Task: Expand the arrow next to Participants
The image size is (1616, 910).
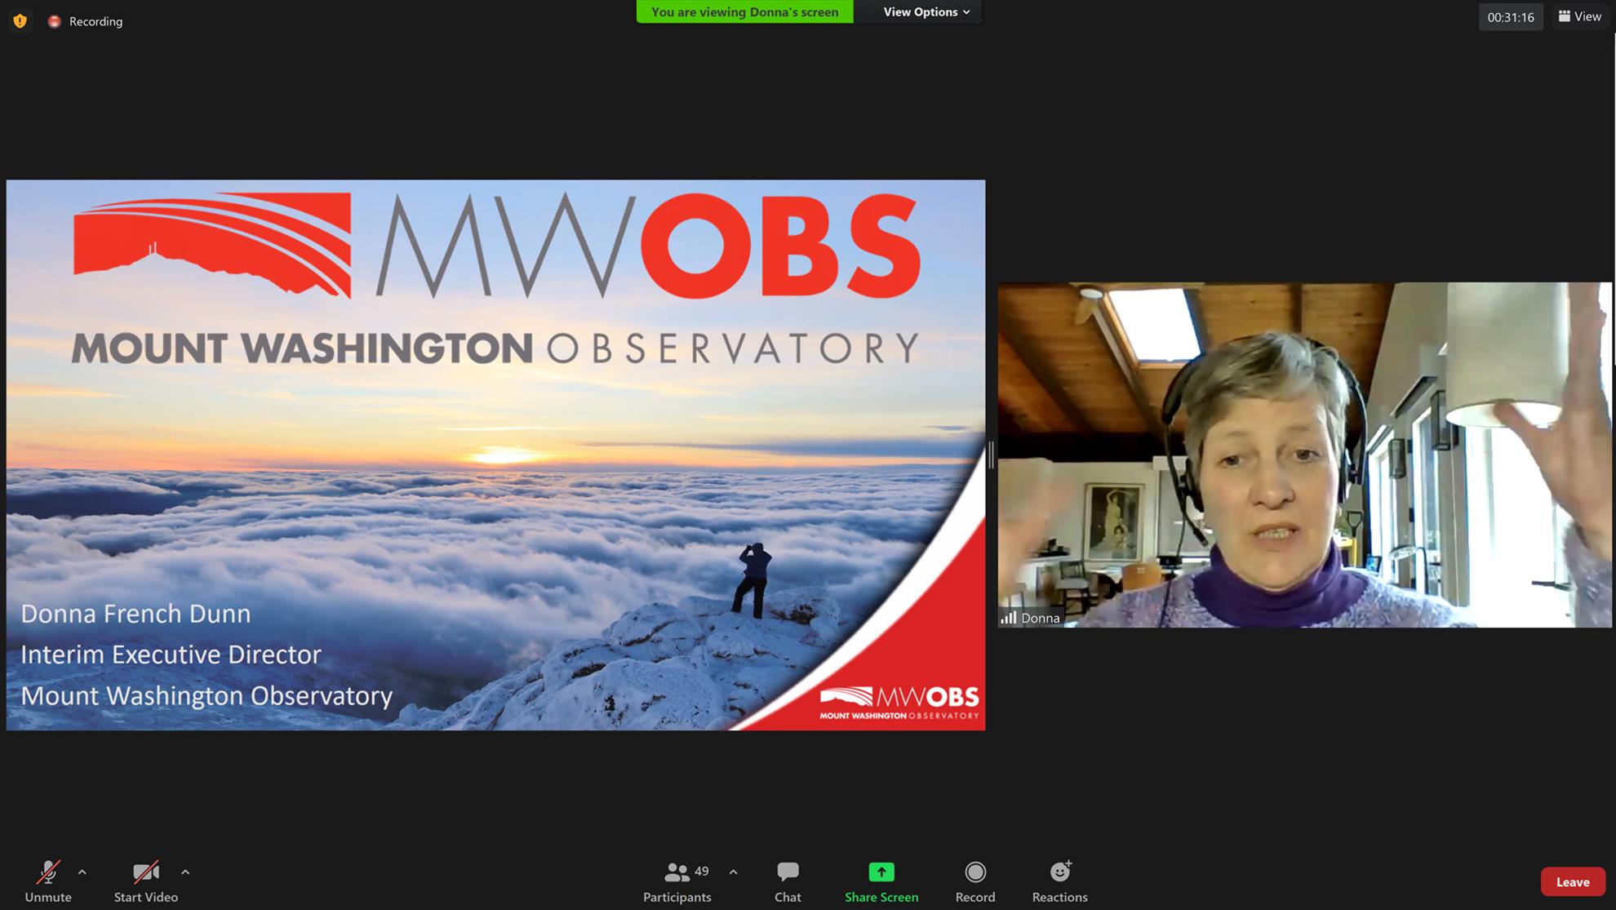Action: (x=733, y=872)
